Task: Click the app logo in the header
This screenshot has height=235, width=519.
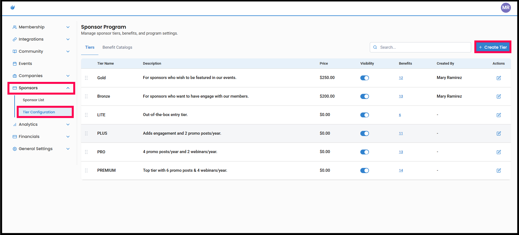Action: click(x=12, y=8)
